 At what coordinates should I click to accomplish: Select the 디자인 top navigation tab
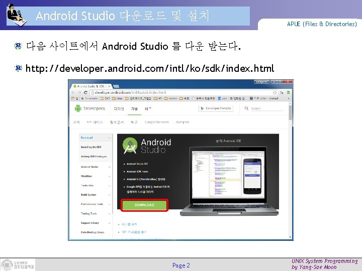click(x=119, y=108)
